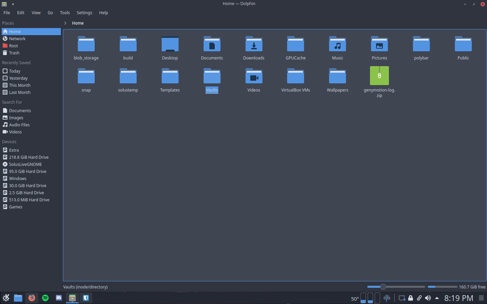Adjust the icon zoom slider
Image resolution: width=487 pixels, height=304 pixels.
[382, 287]
